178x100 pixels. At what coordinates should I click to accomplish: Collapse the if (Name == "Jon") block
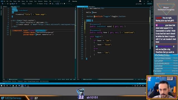tap(86, 41)
